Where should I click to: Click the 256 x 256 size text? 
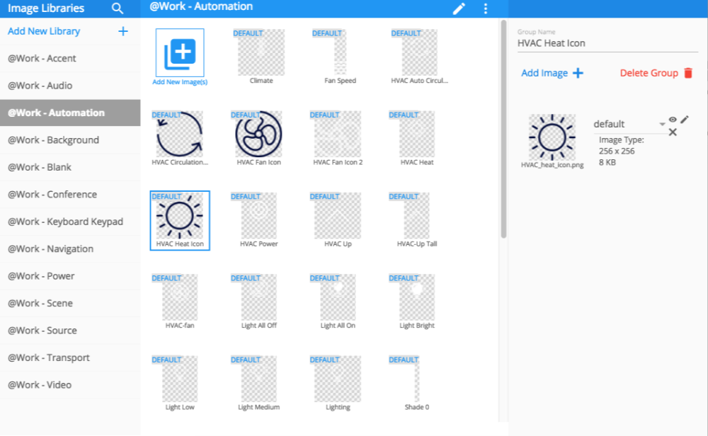click(x=617, y=151)
